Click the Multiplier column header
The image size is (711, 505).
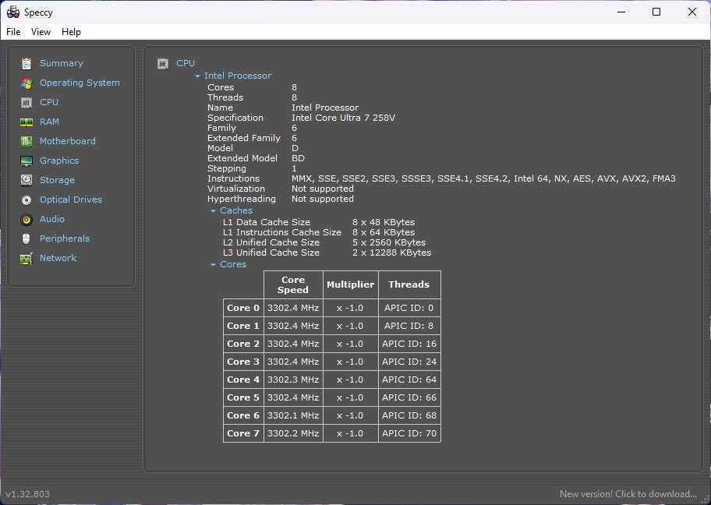pos(351,284)
